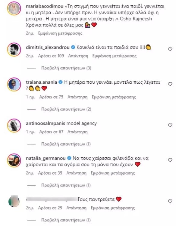
Task: Open mariabacodimou's profile picture
Action: point(14,8)
